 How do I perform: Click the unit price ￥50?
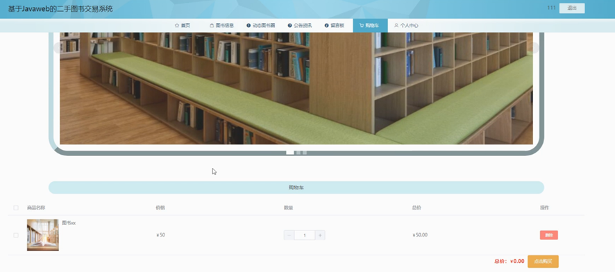(160, 235)
